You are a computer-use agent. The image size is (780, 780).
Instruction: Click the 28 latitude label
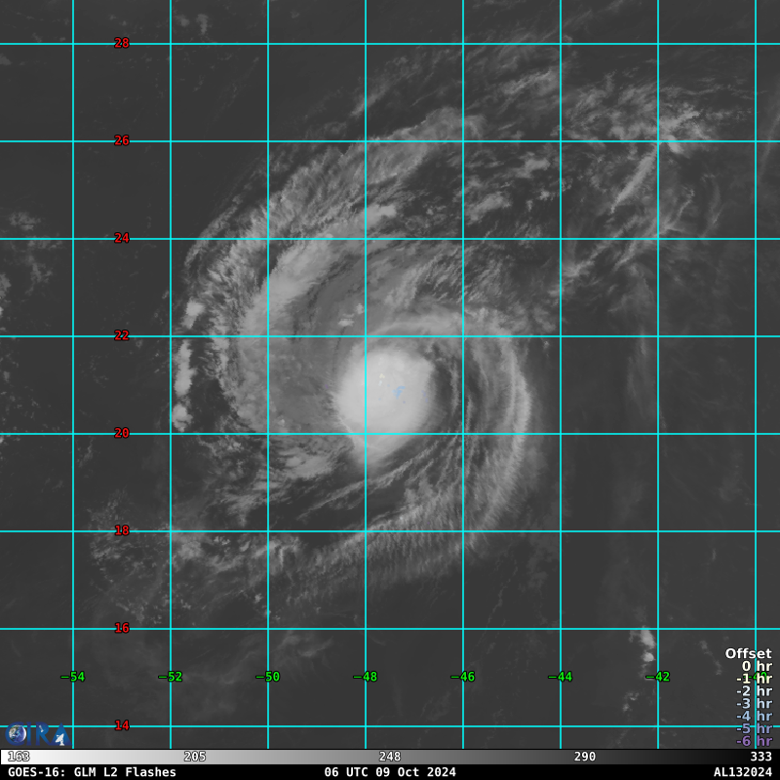coord(122,43)
